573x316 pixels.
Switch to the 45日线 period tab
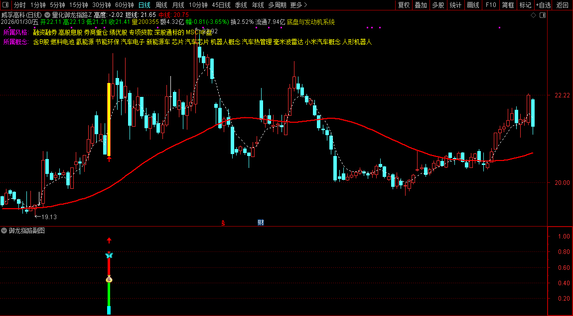tap(221, 5)
